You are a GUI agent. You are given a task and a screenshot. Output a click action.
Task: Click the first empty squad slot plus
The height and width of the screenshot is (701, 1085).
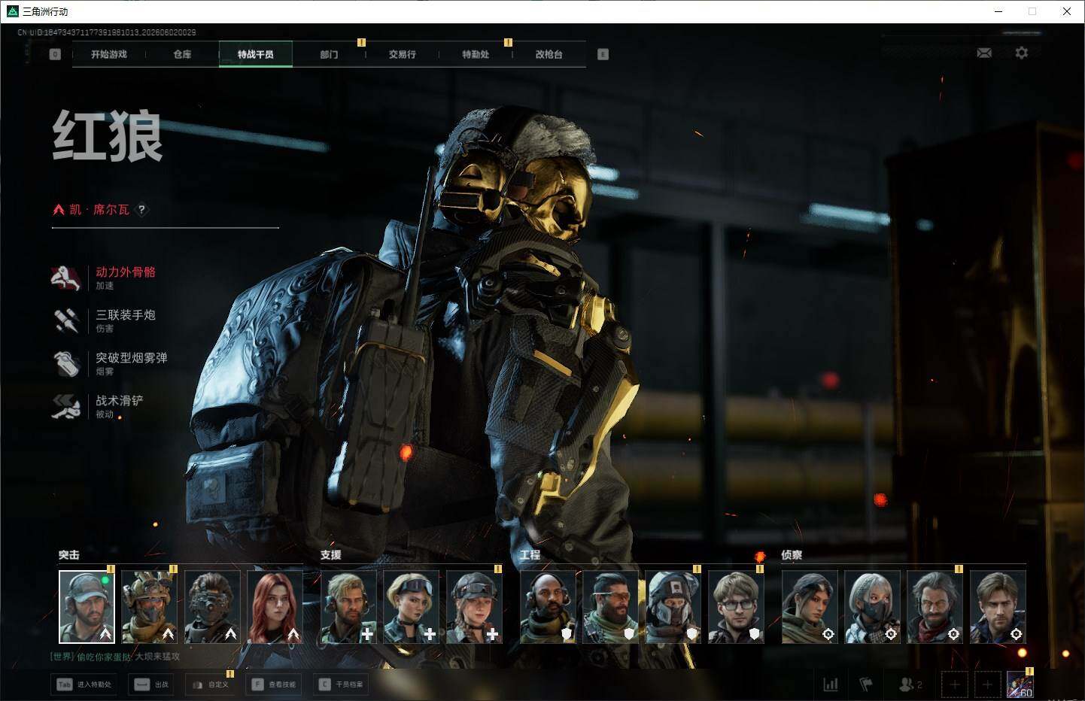pyautogui.click(x=955, y=684)
